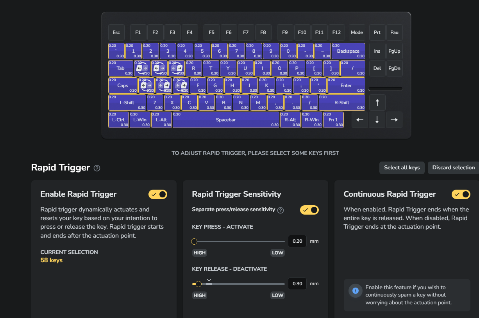
Task: Select the right arrow key on keyboard
Action: 394,120
